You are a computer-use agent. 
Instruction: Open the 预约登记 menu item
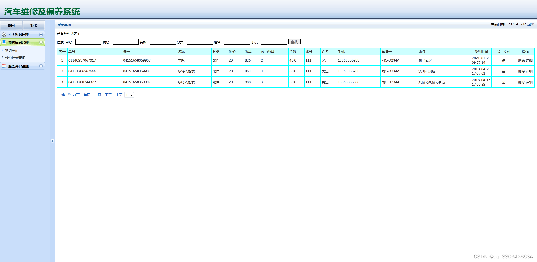coord(12,50)
